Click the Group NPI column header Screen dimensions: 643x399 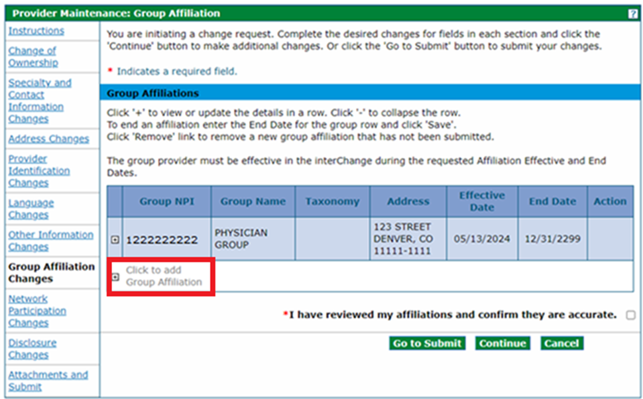166,201
